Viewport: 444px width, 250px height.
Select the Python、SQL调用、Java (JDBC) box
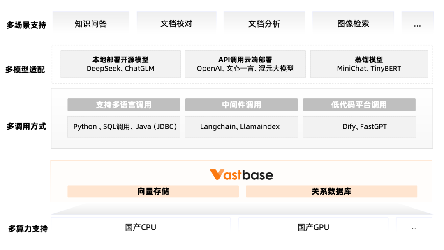pos(124,127)
